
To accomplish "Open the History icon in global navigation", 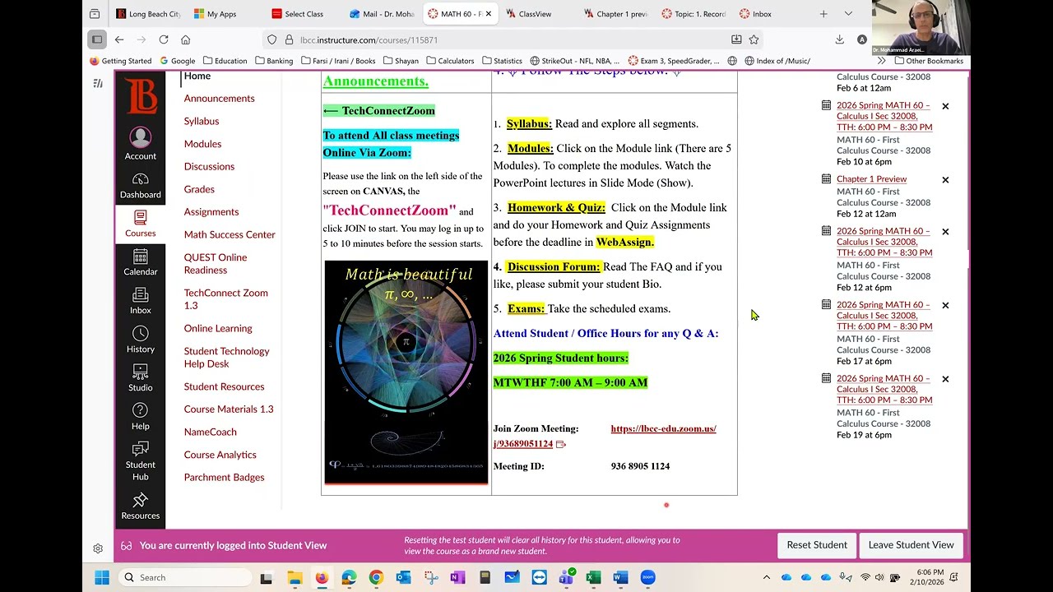I will point(140,339).
